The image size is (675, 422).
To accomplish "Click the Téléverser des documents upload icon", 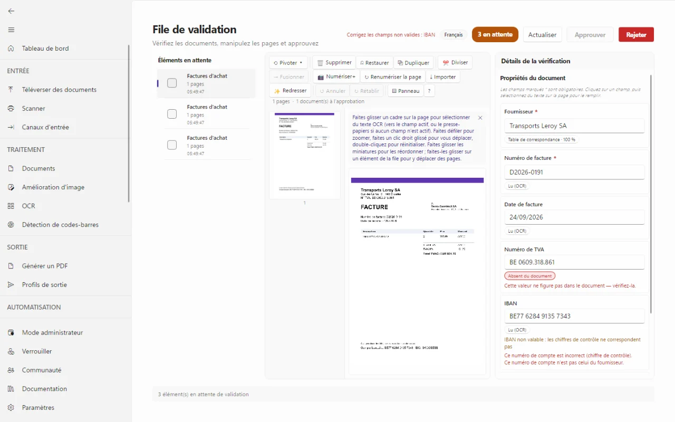I will [x=11, y=90].
